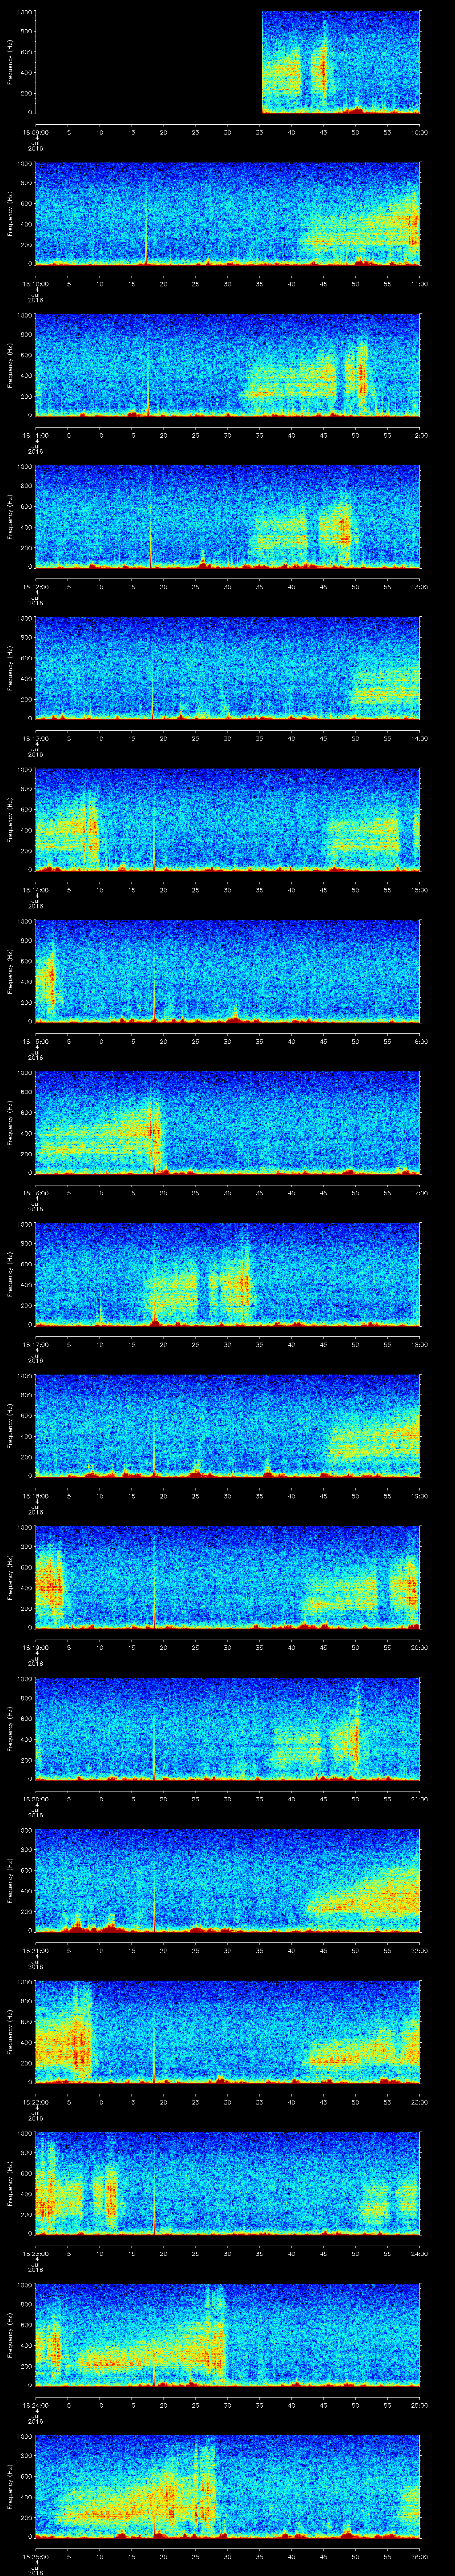The image size is (455, 2576).
Task: Click Frequency (Hz) label of the 18:24:00 panel
Action: pos(10,2335)
